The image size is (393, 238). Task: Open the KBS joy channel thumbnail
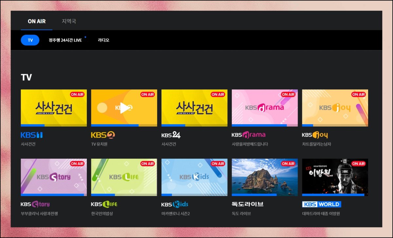[x=335, y=108]
